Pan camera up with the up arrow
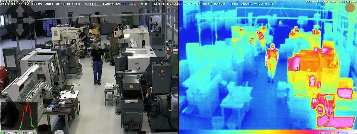357x134 pixels. point(20,11)
